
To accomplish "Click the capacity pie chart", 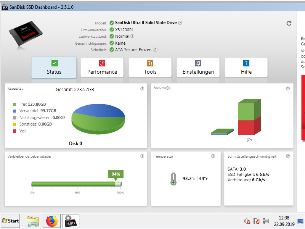I will [98, 119].
